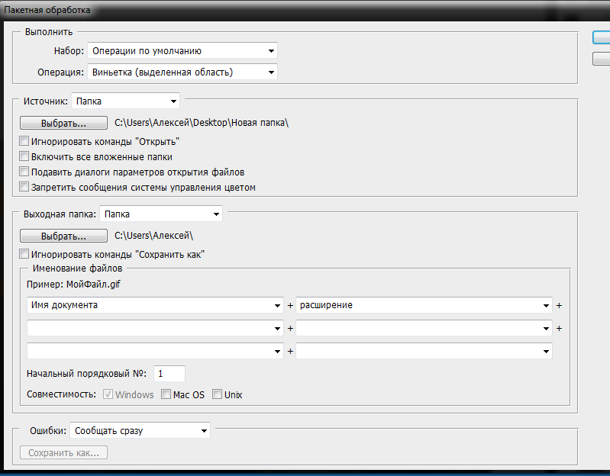Open the расширение naming dropdown

pyautogui.click(x=424, y=305)
